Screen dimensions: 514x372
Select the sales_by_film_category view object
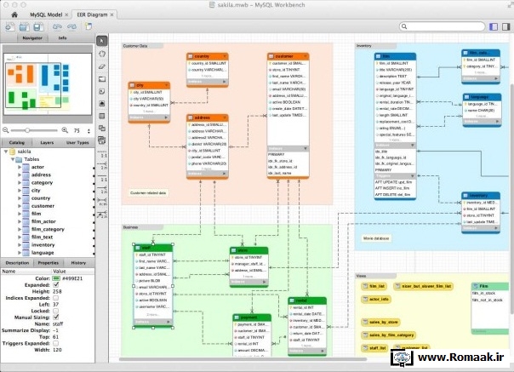[388, 335]
